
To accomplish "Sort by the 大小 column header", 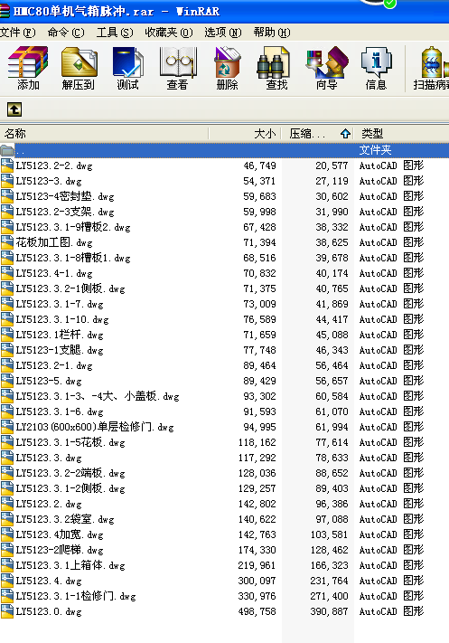I will [x=245, y=133].
